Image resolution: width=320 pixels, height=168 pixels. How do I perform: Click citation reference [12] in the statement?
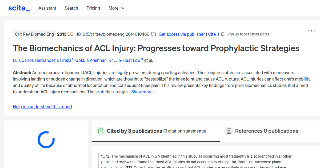click(x=107, y=156)
